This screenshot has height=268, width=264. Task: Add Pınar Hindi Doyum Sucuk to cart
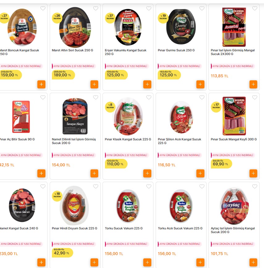point(94,262)
